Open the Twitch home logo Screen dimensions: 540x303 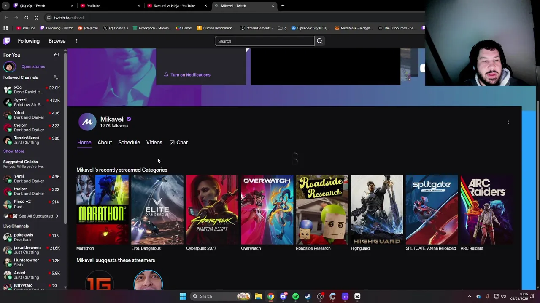(x=7, y=41)
